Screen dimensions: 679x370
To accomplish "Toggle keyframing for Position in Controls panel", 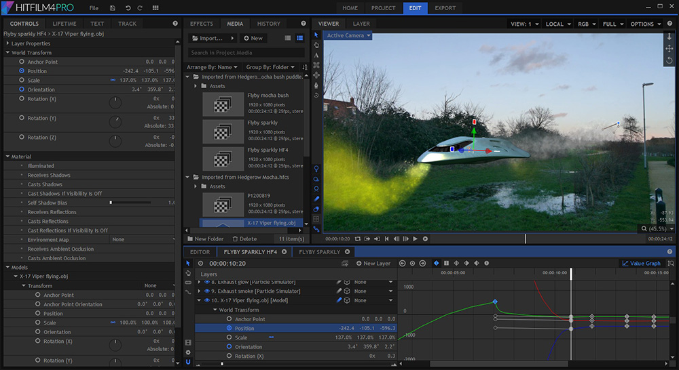I will tap(22, 70).
